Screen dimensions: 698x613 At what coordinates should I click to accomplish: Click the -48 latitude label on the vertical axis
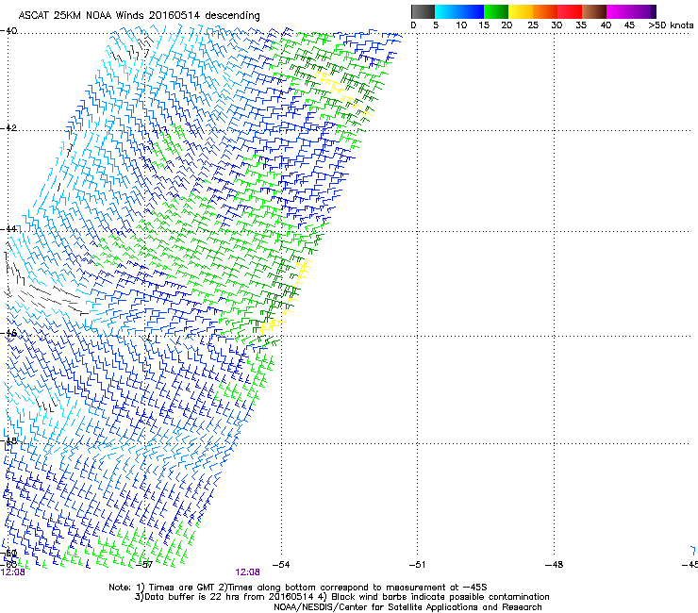tap(8, 440)
